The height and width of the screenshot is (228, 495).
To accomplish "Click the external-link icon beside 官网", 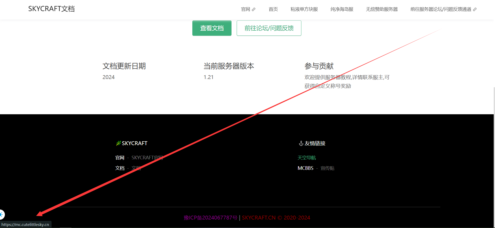I will (x=253, y=10).
